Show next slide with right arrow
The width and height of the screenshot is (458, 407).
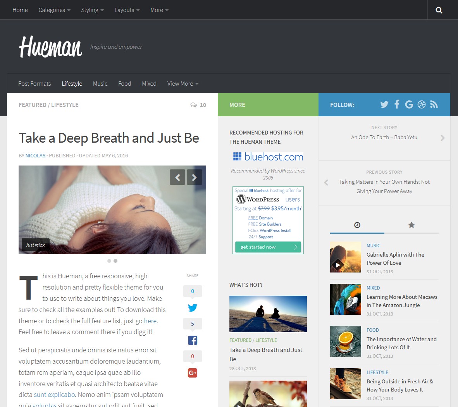195,178
